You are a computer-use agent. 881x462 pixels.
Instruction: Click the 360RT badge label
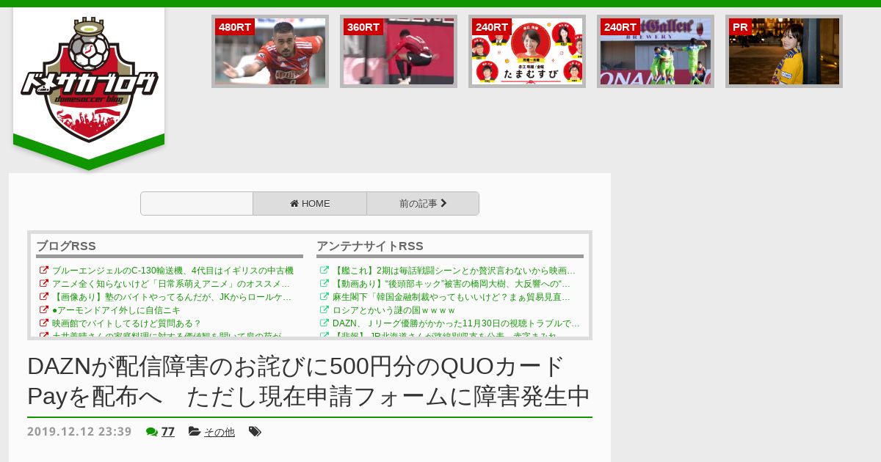point(363,27)
